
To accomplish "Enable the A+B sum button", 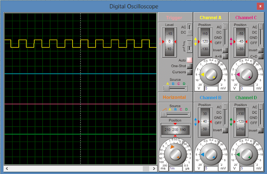I will (225, 57).
